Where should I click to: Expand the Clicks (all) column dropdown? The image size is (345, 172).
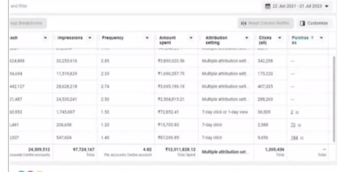(280, 38)
